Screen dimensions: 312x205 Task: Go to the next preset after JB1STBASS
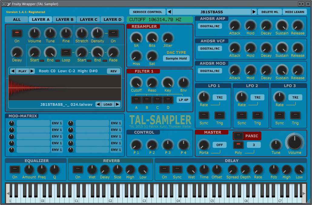coord(254,12)
